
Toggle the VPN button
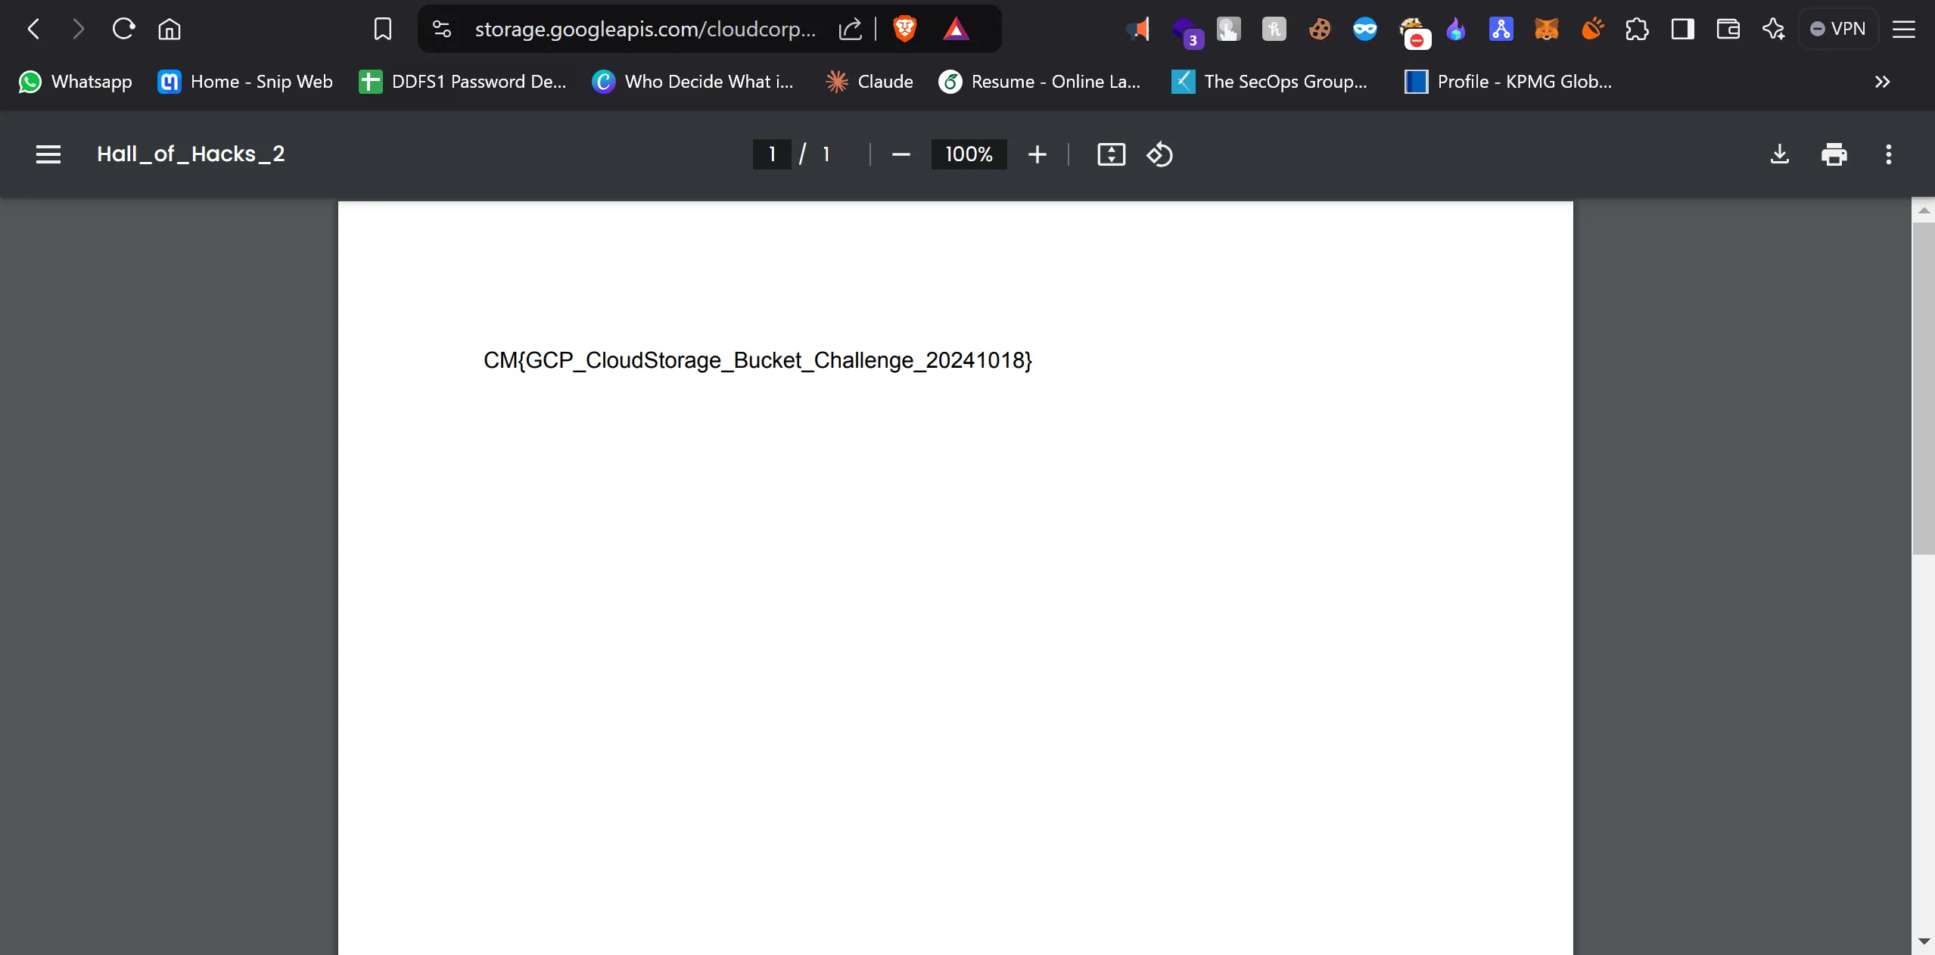coord(1837,30)
